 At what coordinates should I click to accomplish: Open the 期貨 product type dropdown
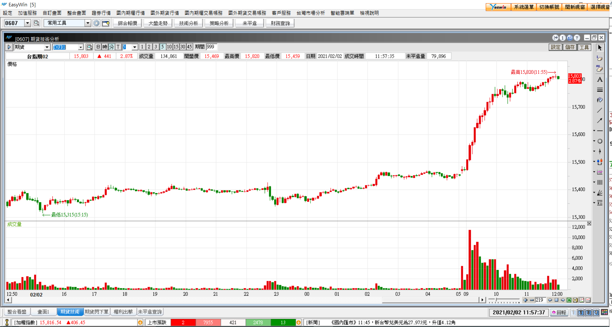point(47,47)
